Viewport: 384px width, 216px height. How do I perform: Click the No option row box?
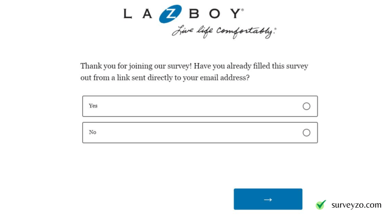(x=200, y=133)
